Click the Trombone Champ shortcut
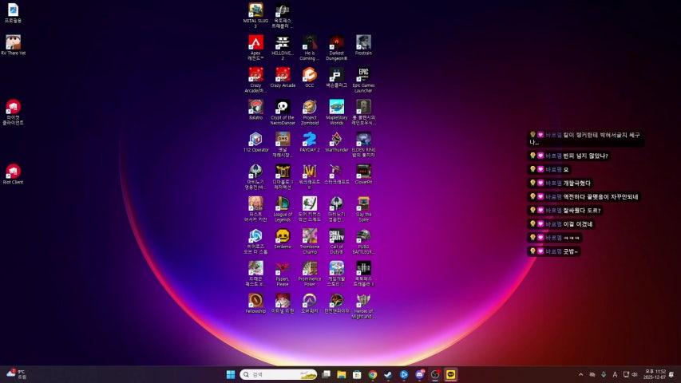This screenshot has width=681, height=383. coord(310,235)
